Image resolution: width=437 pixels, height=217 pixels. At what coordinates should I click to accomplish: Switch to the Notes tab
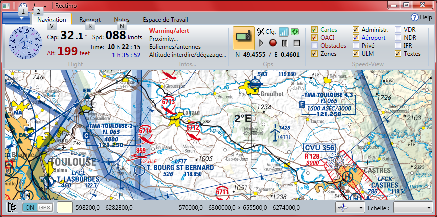click(122, 20)
